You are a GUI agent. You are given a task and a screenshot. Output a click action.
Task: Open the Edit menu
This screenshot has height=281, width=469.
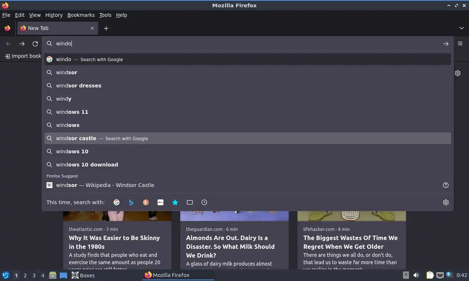point(20,15)
